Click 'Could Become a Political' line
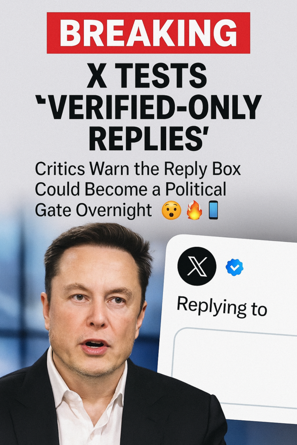The width and height of the screenshot is (297, 445). point(130,189)
